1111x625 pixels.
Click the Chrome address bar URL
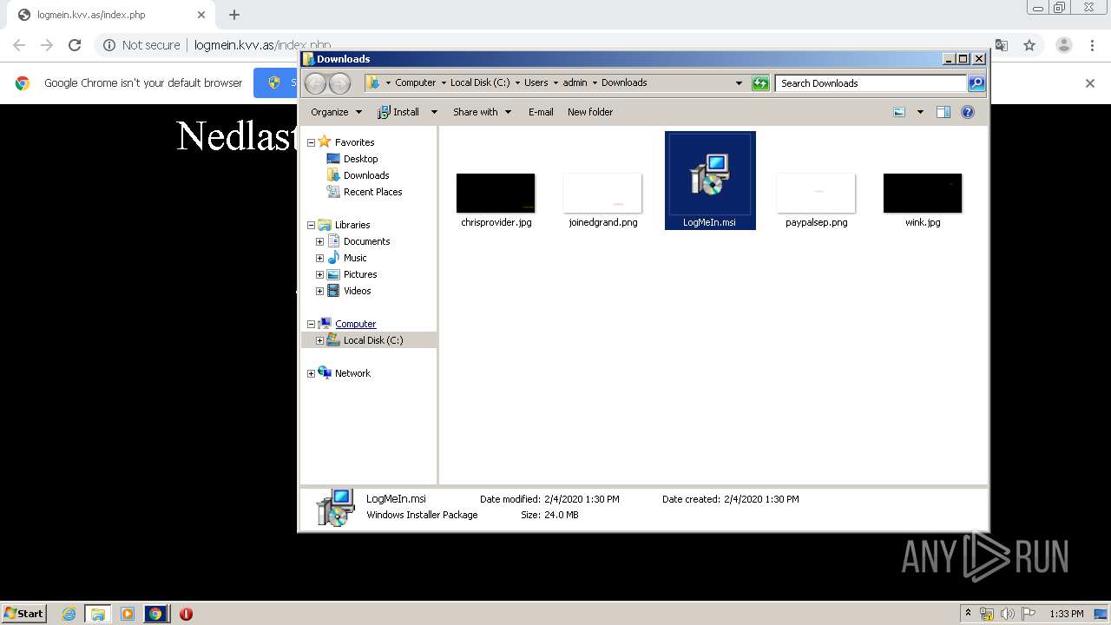coord(263,45)
